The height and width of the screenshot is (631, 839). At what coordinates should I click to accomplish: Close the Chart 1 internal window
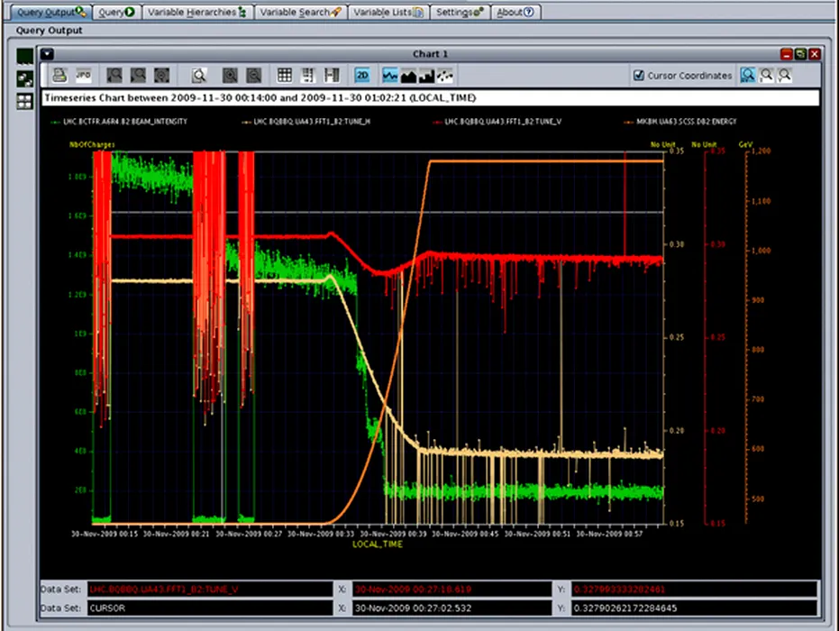[815, 54]
